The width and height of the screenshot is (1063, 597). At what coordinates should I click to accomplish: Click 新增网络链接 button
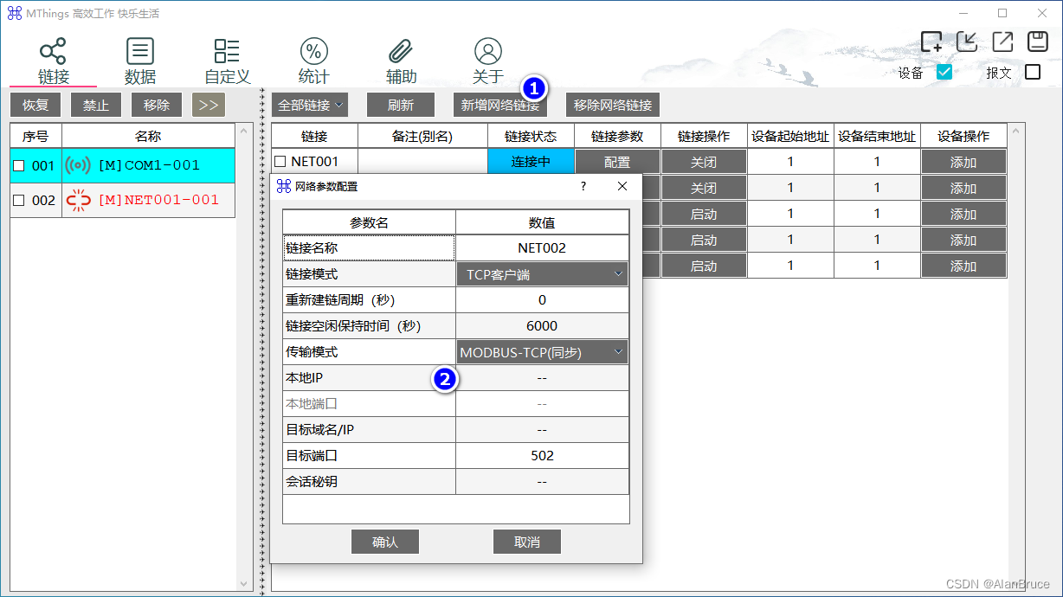pyautogui.click(x=500, y=105)
